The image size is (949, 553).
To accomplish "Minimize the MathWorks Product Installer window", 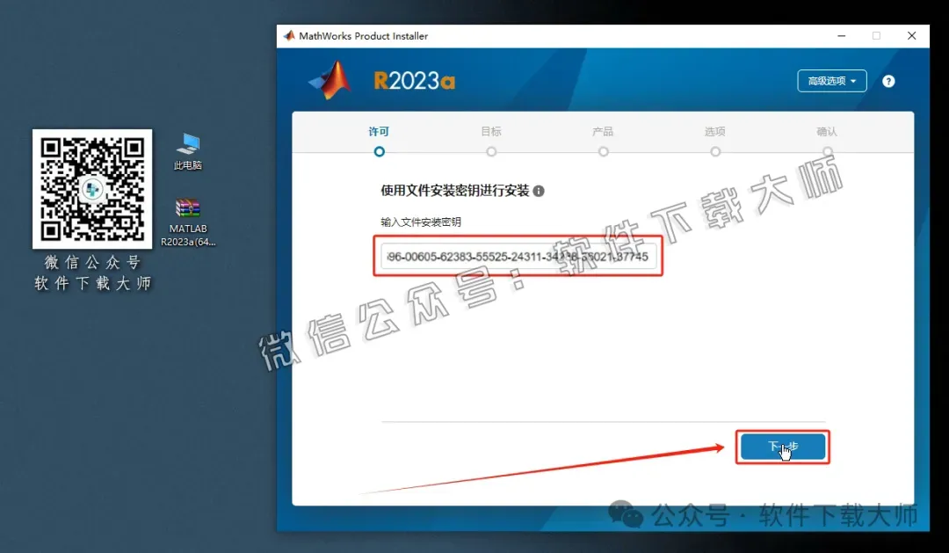I will coord(841,36).
